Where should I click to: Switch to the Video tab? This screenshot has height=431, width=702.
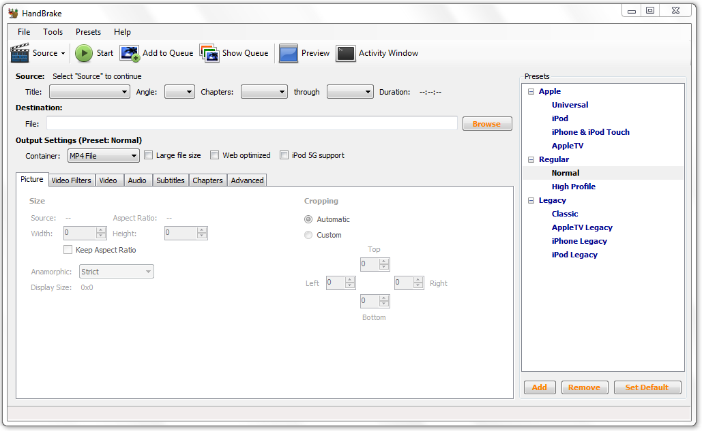pos(108,180)
